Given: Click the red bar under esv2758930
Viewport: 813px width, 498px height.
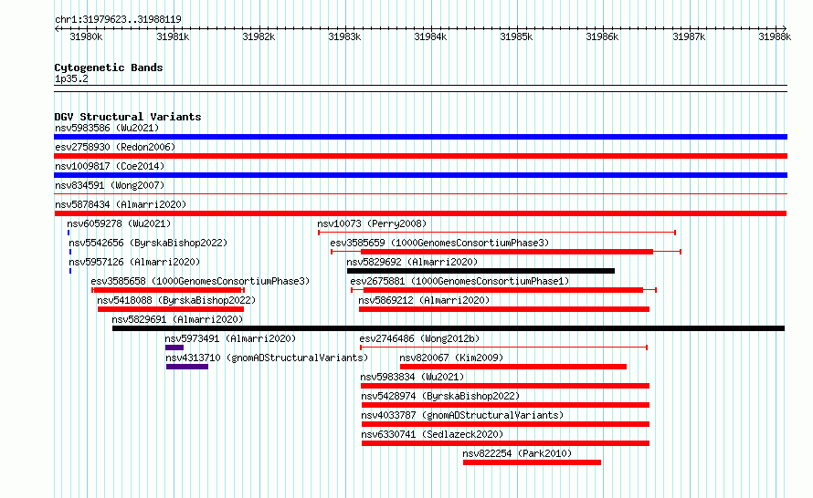Looking at the screenshot, I should [420, 156].
